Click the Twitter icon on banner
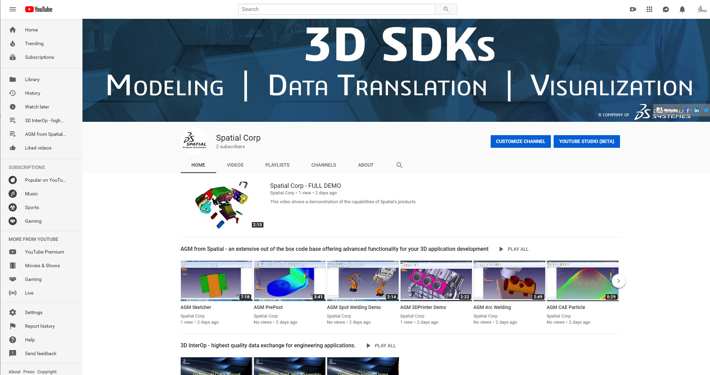Screen dimensions: 710x375 point(706,110)
